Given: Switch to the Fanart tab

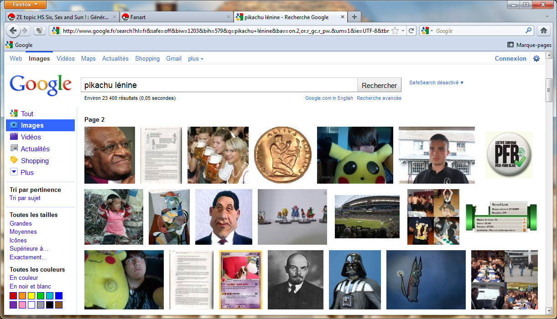Looking at the screenshot, I should point(177,17).
